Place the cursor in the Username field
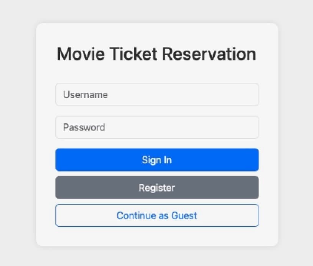 click(157, 94)
